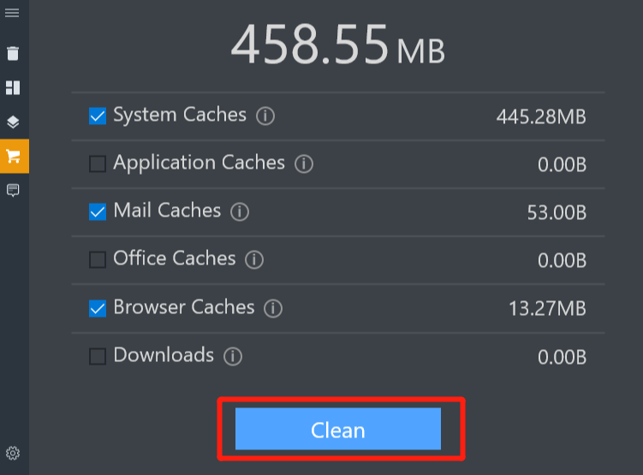The width and height of the screenshot is (643, 475).
Task: Open the feedback chat bubble icon
Action: (x=13, y=190)
